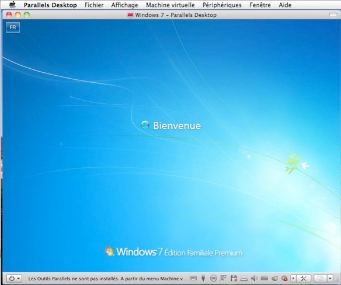Viewport: 341px width, 285px height.
Task: Zoom the window with green button
Action: [27, 15]
